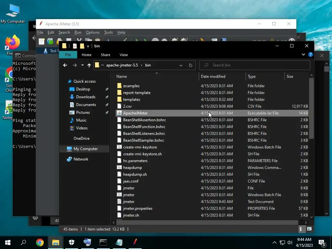Click the double chevron before apache-jmeter-5.5
Viewport: 332px width, 249px height.
pos(102,65)
